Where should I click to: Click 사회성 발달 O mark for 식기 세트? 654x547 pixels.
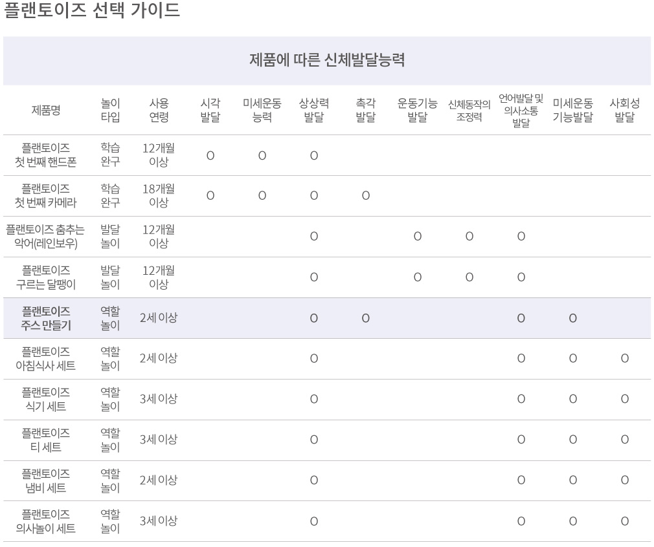coord(624,399)
